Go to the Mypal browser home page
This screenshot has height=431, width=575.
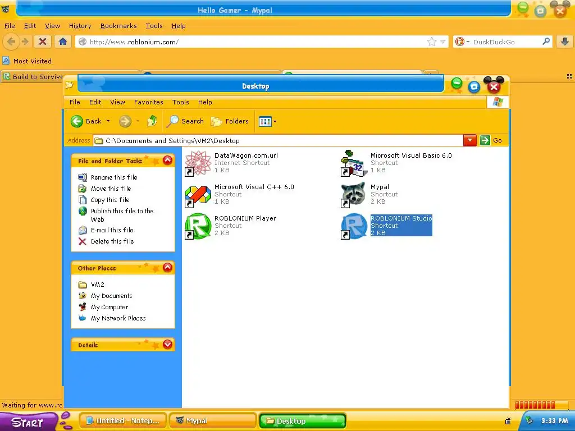(63, 42)
